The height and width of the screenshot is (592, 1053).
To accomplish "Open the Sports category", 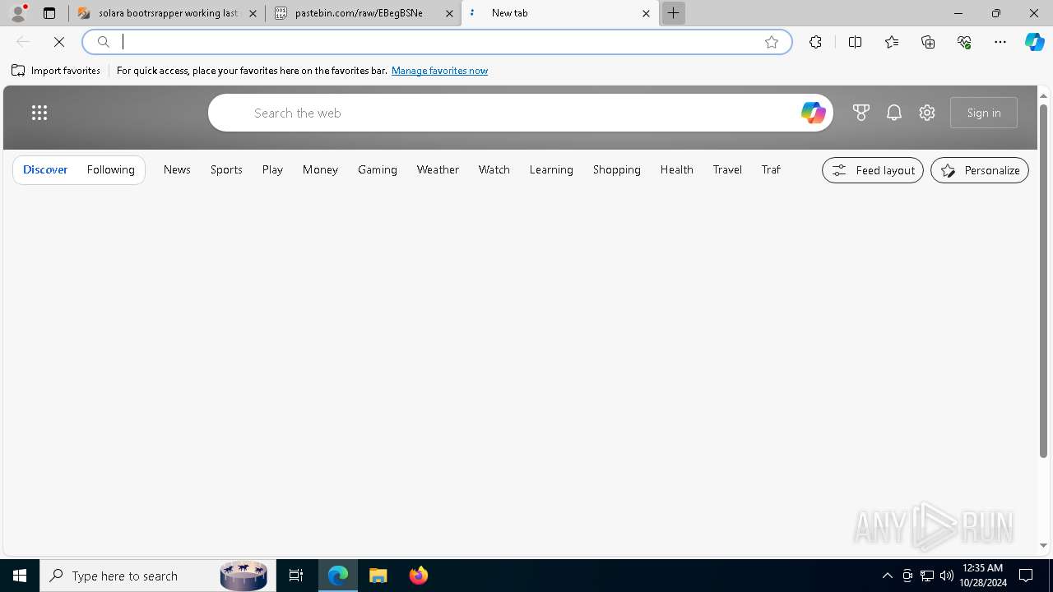I will tap(226, 169).
